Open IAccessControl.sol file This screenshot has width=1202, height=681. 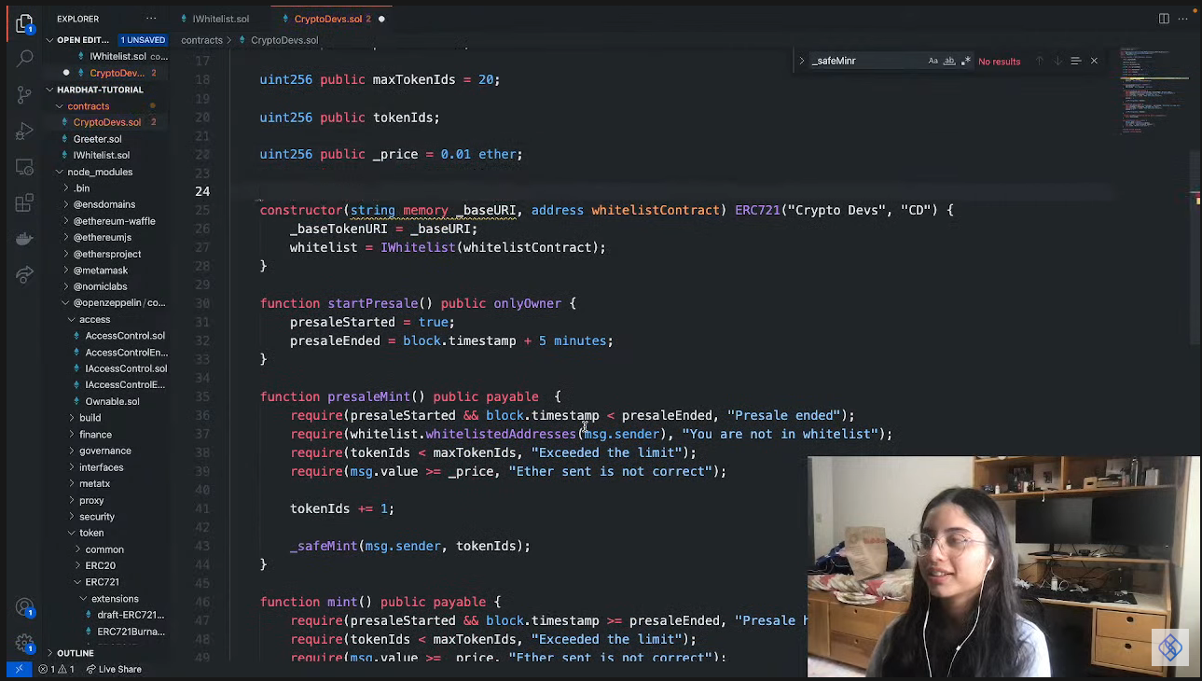click(126, 368)
